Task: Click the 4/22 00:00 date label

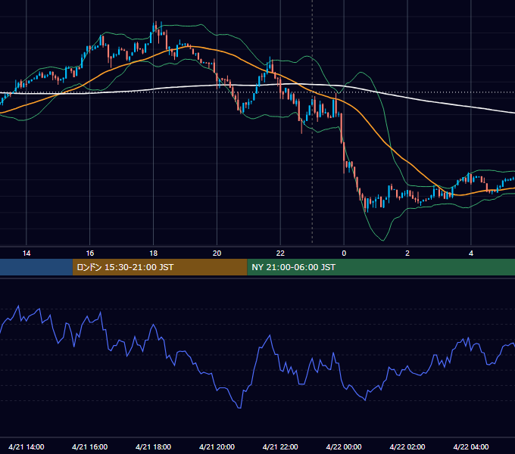Action: click(x=344, y=446)
